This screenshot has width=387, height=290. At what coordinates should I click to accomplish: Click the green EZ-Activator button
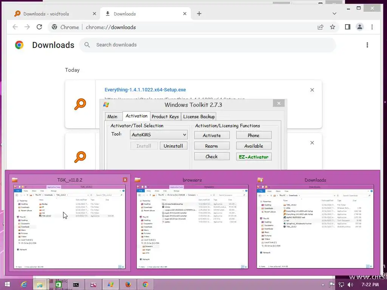(x=254, y=157)
